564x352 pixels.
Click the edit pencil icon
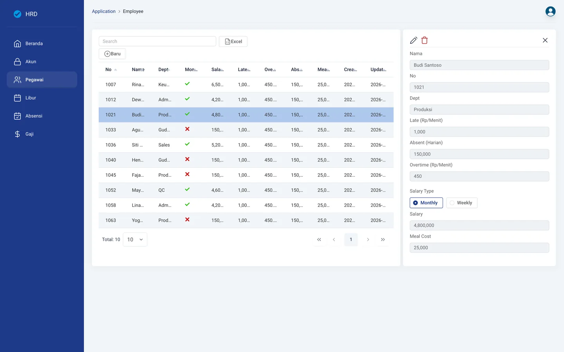tap(414, 40)
